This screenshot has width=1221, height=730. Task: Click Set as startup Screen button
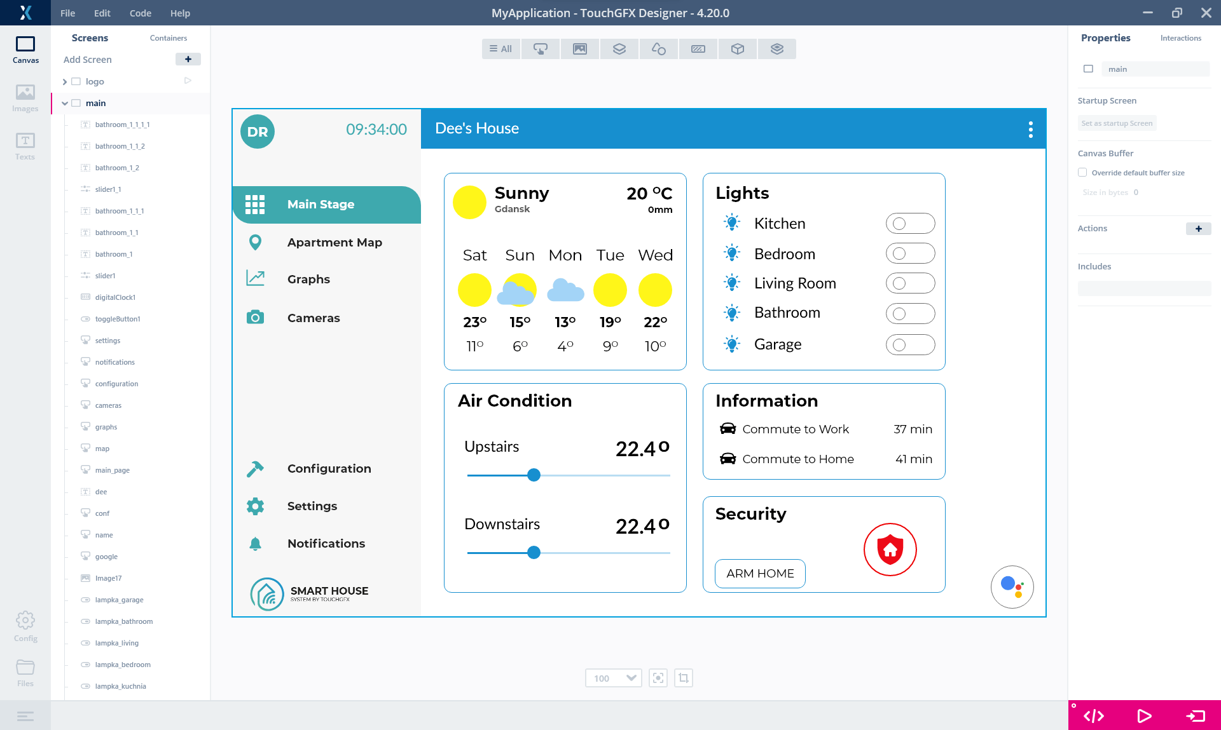click(x=1117, y=123)
